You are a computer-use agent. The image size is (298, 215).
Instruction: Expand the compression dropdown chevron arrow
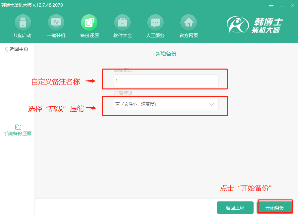(x=211, y=104)
